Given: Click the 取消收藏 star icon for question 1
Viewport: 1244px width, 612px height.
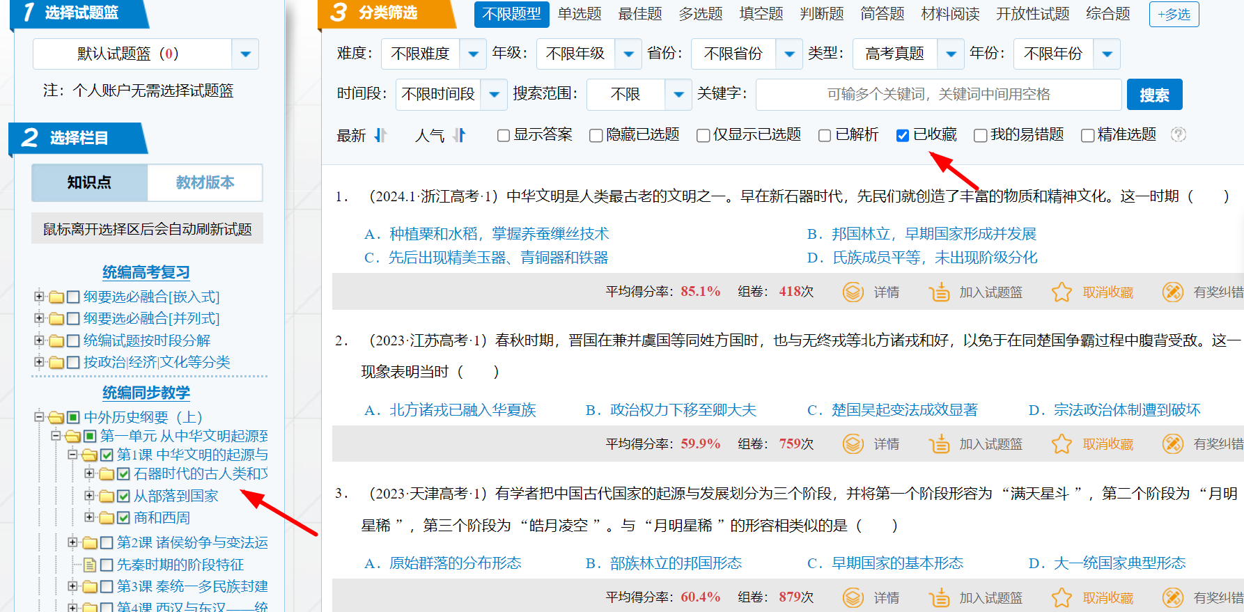Looking at the screenshot, I should (1062, 292).
